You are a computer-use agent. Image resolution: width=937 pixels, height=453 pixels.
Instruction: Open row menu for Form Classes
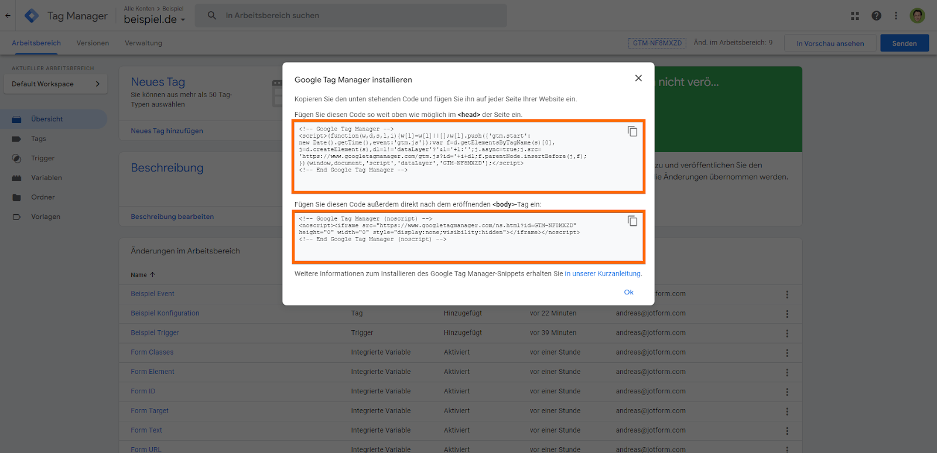(x=787, y=353)
